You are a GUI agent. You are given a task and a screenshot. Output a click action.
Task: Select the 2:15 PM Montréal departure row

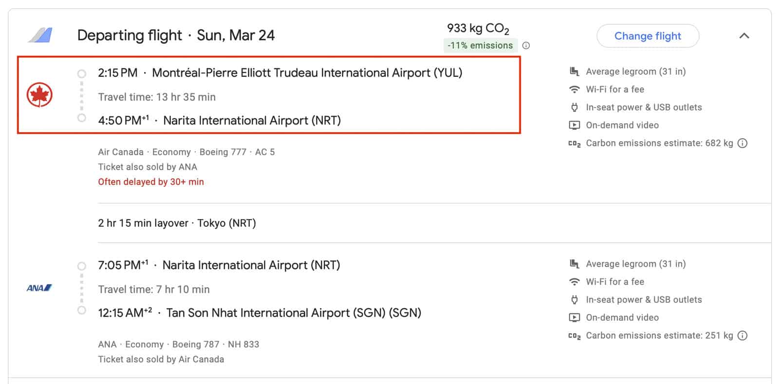pyautogui.click(x=280, y=73)
